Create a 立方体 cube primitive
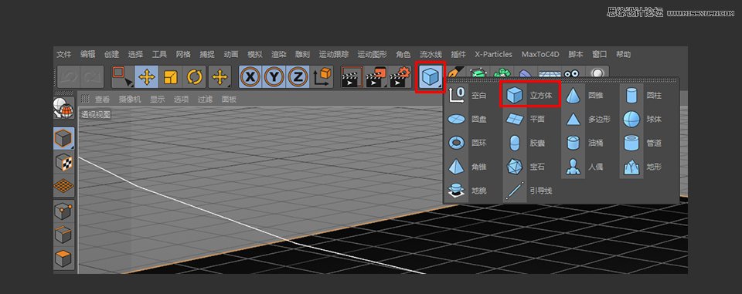 pyautogui.click(x=530, y=96)
